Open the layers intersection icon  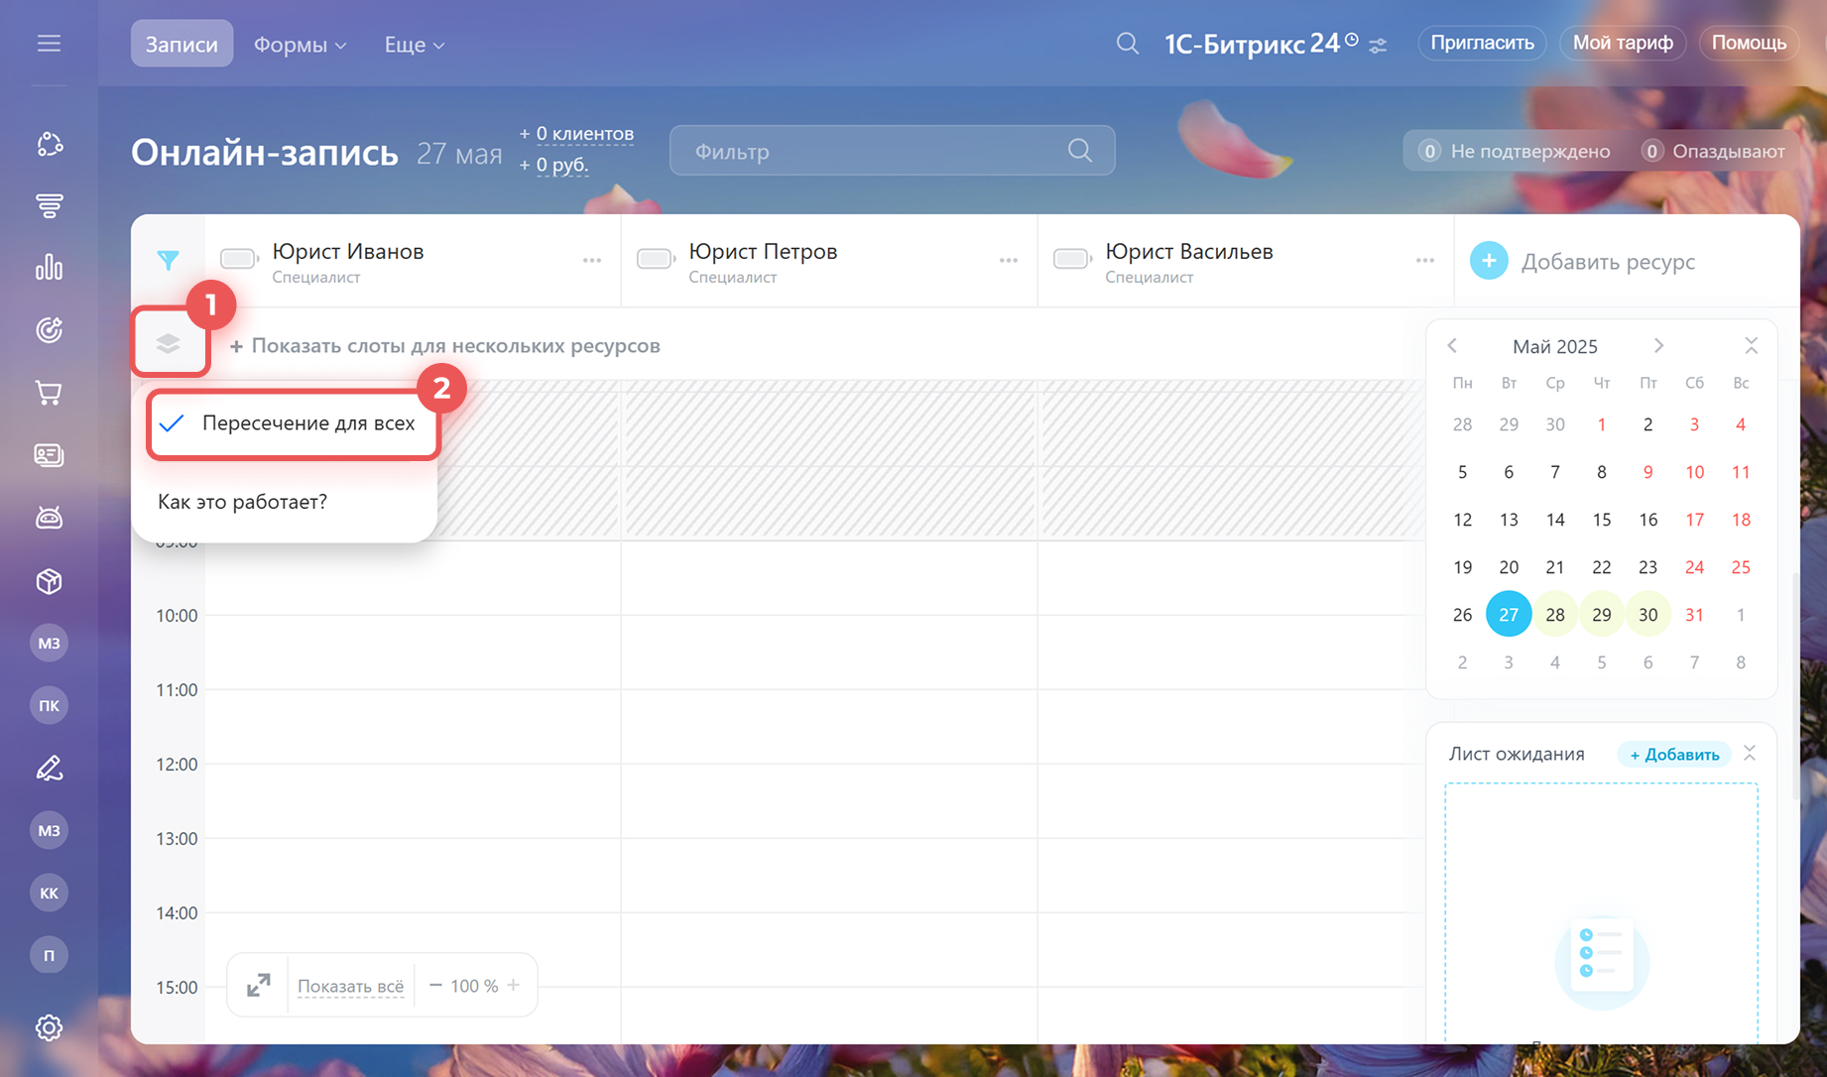pos(169,343)
